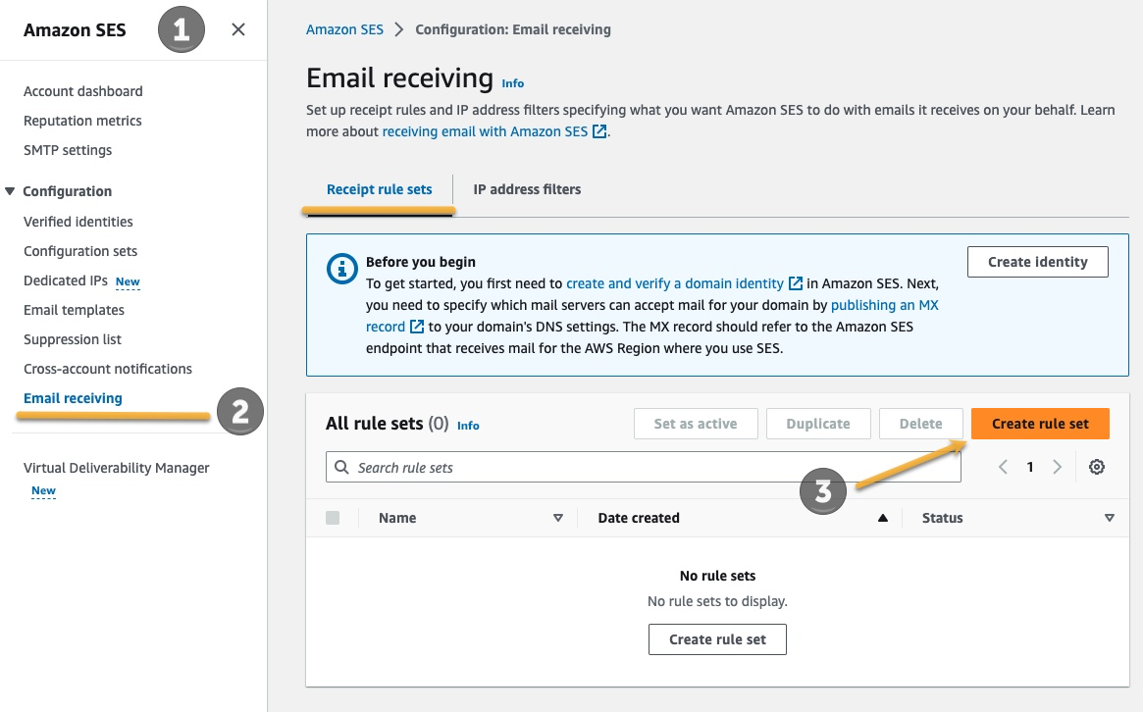
Task: Open external link icon after domain identity
Action: coord(796,282)
